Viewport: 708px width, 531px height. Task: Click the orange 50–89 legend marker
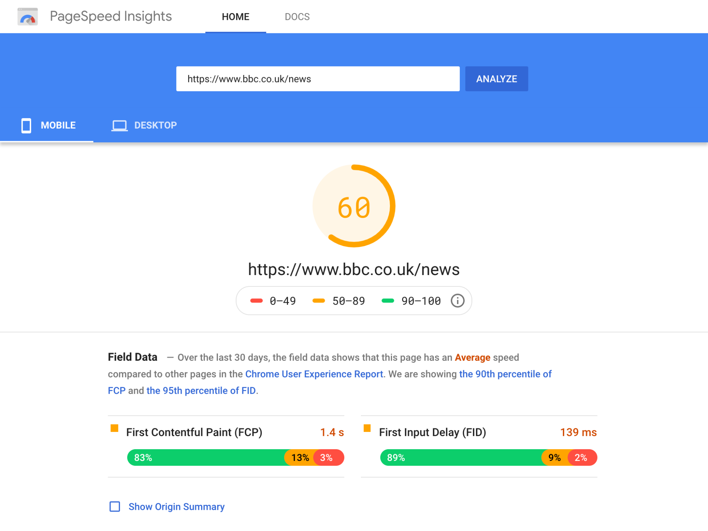coord(319,301)
